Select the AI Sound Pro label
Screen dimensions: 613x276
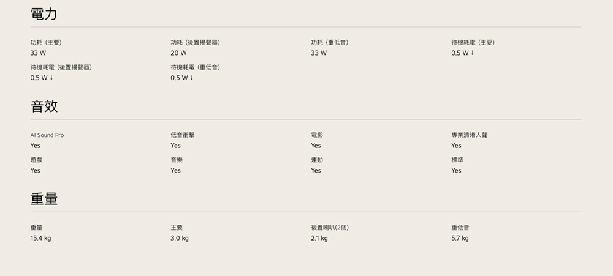click(x=47, y=135)
